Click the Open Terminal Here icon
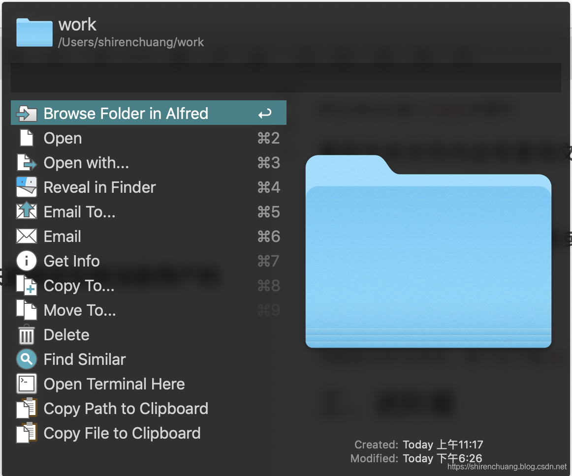The height and width of the screenshot is (476, 572). pos(27,384)
